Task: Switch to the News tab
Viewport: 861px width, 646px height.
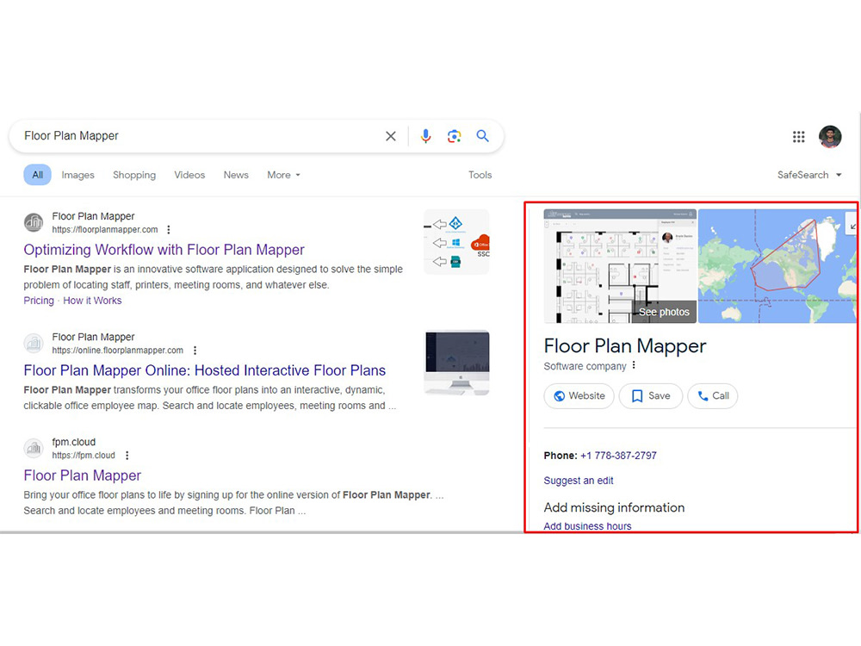Action: [236, 175]
